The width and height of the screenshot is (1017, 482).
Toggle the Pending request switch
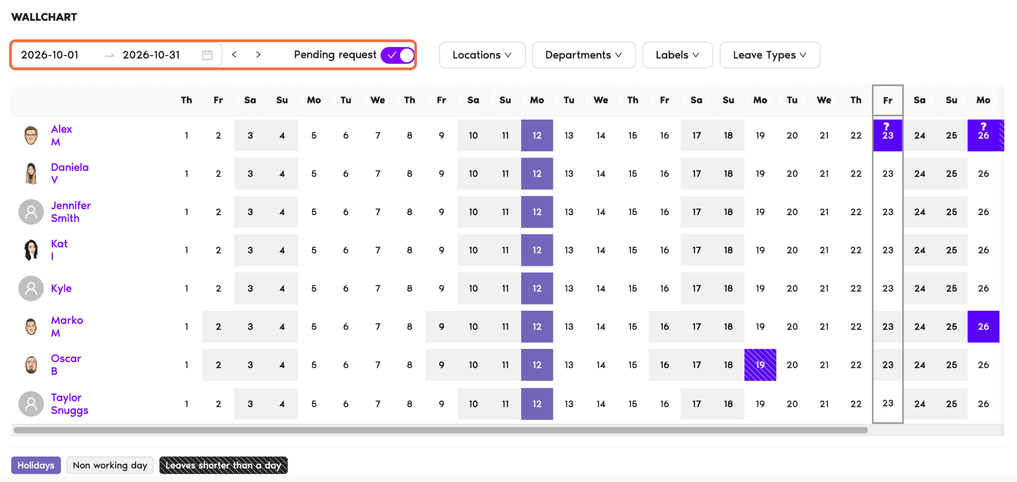397,55
